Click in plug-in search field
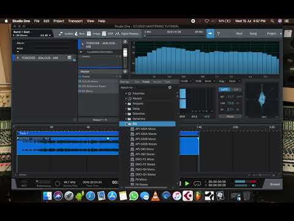The width and height of the screenshot is (294, 221). point(144,87)
